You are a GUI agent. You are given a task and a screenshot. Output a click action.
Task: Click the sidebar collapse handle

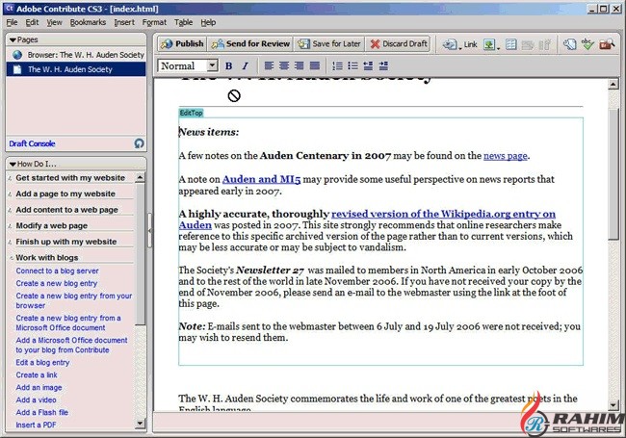[x=149, y=231]
